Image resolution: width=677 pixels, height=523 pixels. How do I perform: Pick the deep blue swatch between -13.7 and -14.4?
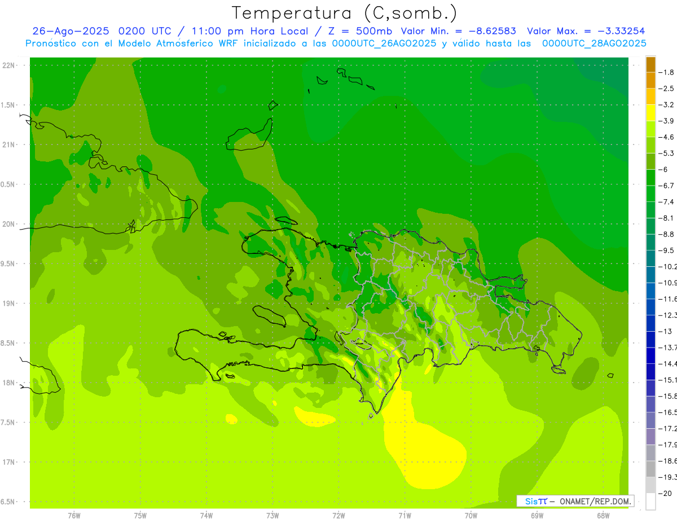650,355
